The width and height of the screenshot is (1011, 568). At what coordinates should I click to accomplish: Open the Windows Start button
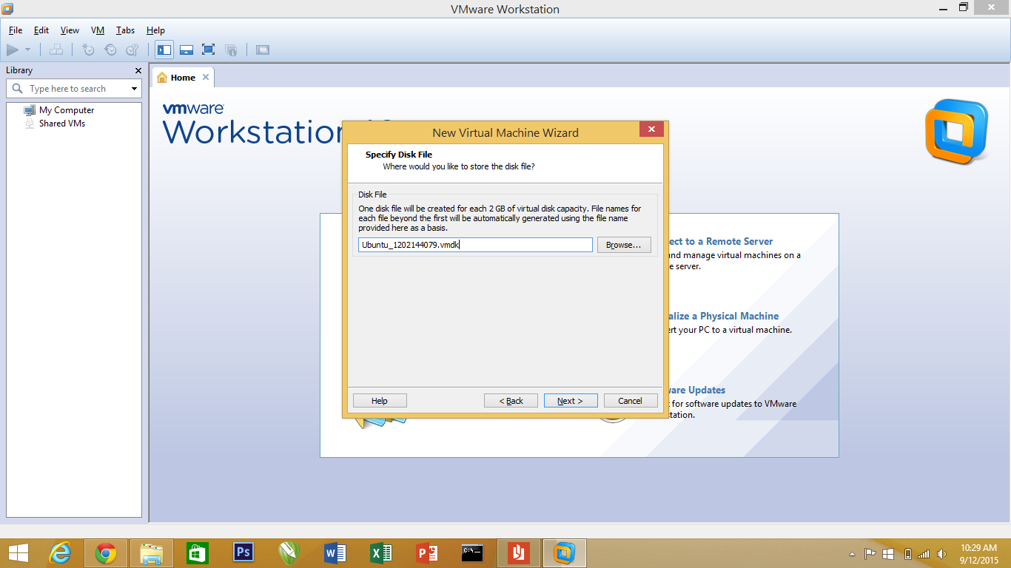[x=18, y=553]
